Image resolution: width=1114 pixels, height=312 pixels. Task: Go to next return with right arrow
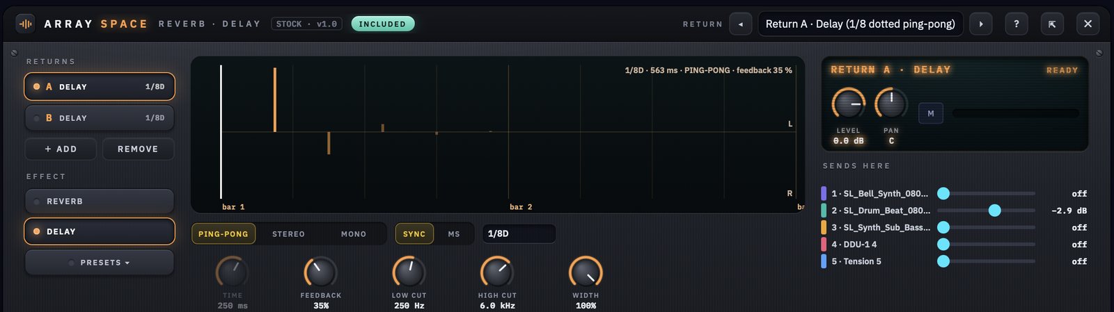[x=981, y=24]
